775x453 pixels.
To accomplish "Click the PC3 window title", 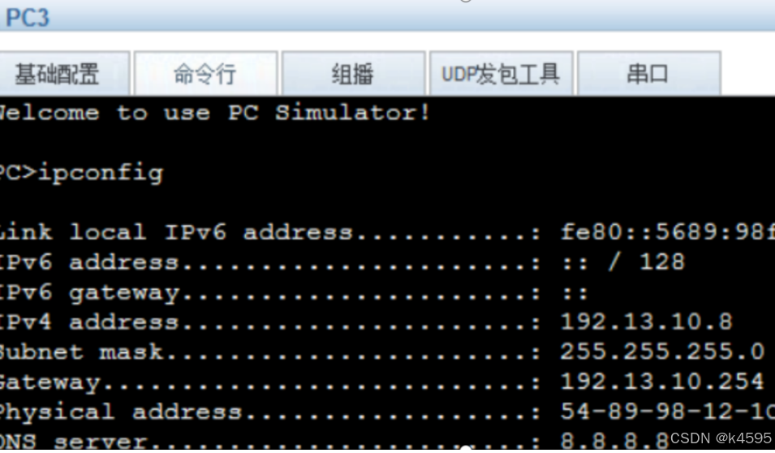I will 27,18.
